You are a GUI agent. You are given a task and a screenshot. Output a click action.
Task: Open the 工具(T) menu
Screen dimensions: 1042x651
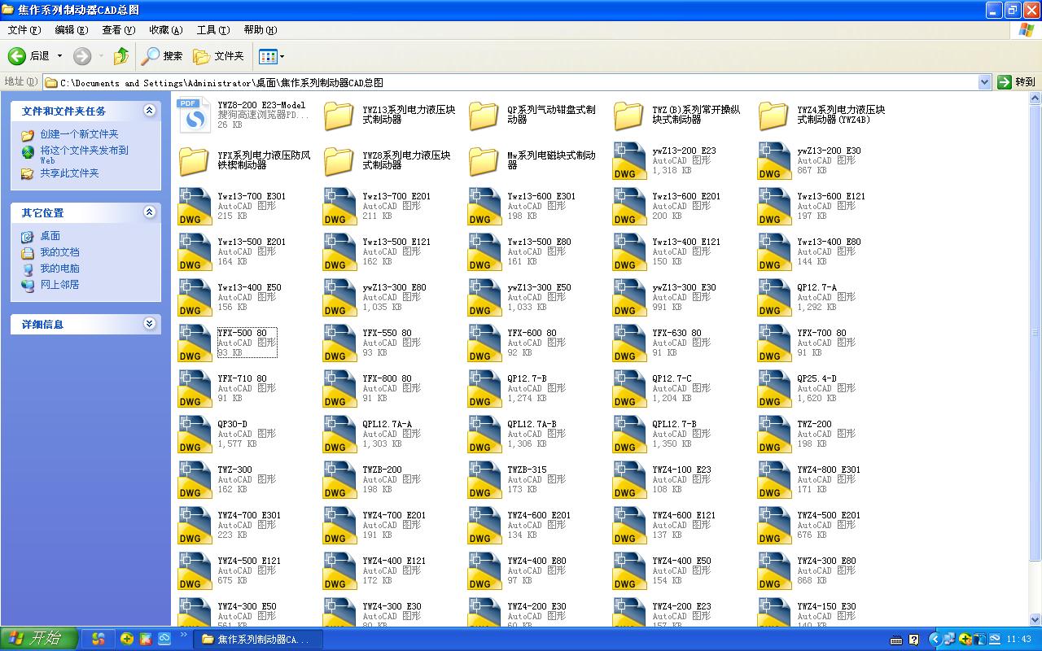[x=212, y=30]
